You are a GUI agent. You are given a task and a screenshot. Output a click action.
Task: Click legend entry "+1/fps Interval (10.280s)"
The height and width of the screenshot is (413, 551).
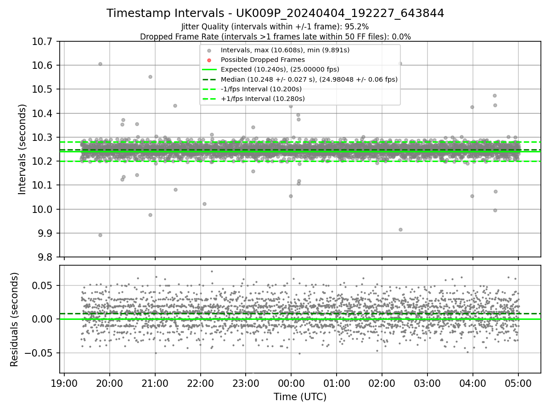[263, 99]
